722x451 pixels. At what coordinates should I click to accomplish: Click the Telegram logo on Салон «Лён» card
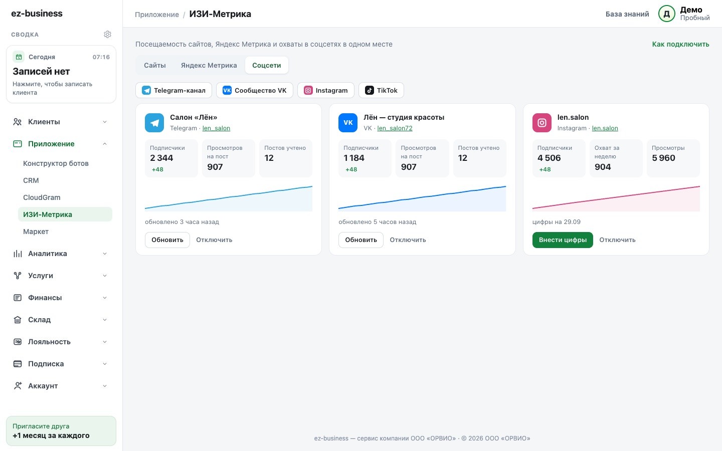154,123
